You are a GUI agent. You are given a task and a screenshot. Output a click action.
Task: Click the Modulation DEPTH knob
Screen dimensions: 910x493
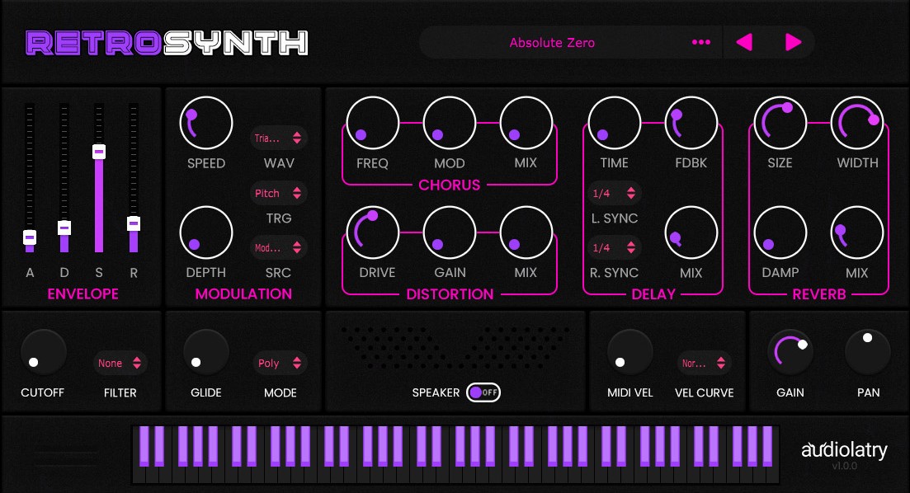(206, 232)
